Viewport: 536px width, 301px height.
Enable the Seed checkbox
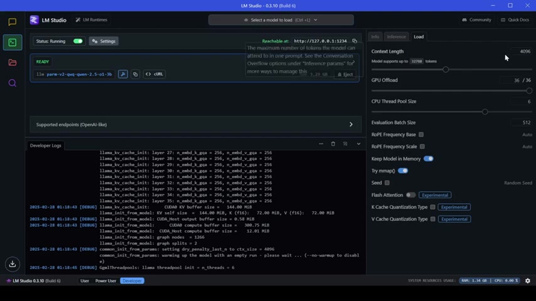387,182
